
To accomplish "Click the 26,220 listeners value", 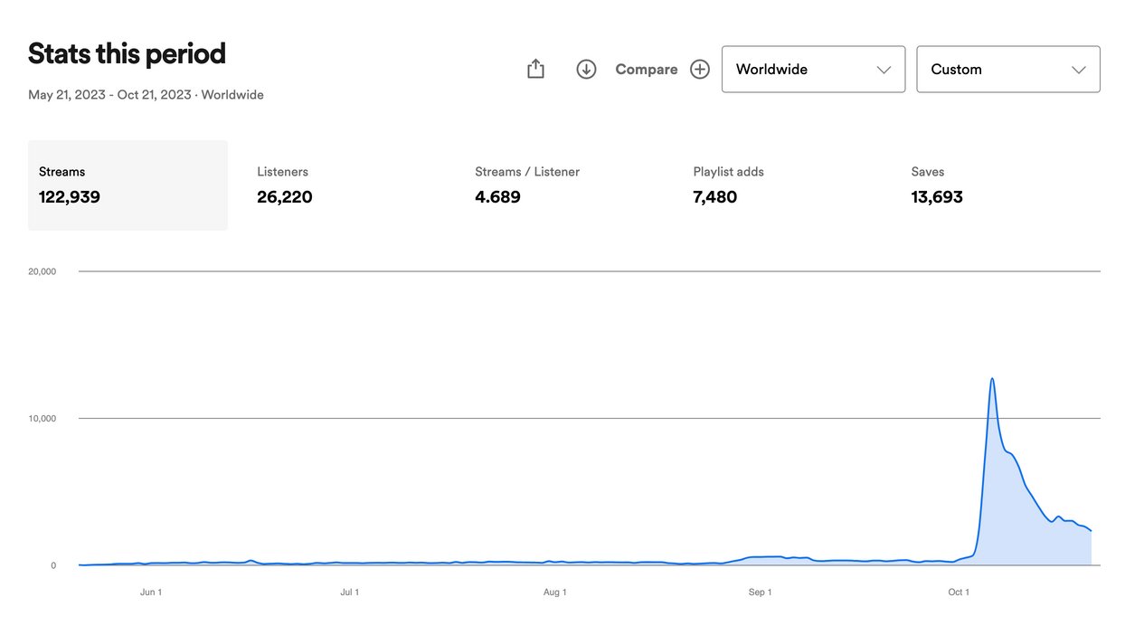I will pos(285,197).
